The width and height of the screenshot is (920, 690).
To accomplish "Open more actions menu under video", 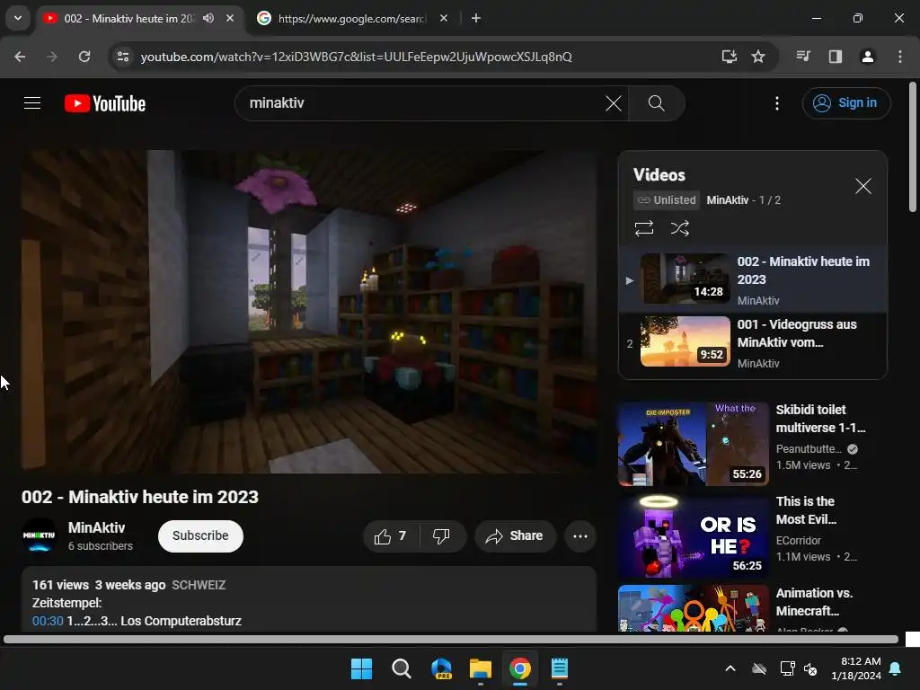I will tap(580, 536).
